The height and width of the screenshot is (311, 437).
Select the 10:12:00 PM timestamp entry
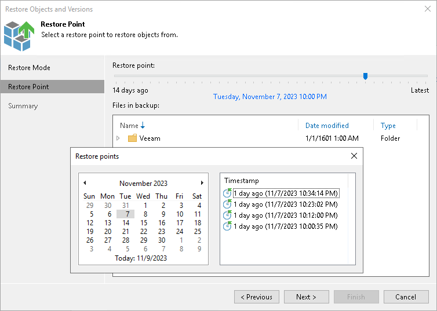(x=286, y=215)
